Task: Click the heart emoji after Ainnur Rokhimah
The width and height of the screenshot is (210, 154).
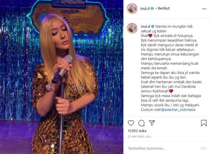Action: click(171, 91)
